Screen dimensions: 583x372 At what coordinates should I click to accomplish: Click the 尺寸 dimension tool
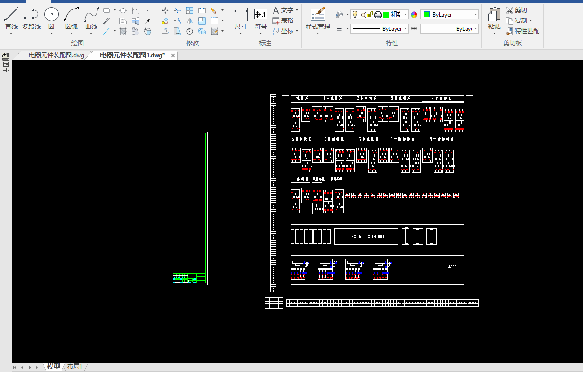click(x=240, y=19)
